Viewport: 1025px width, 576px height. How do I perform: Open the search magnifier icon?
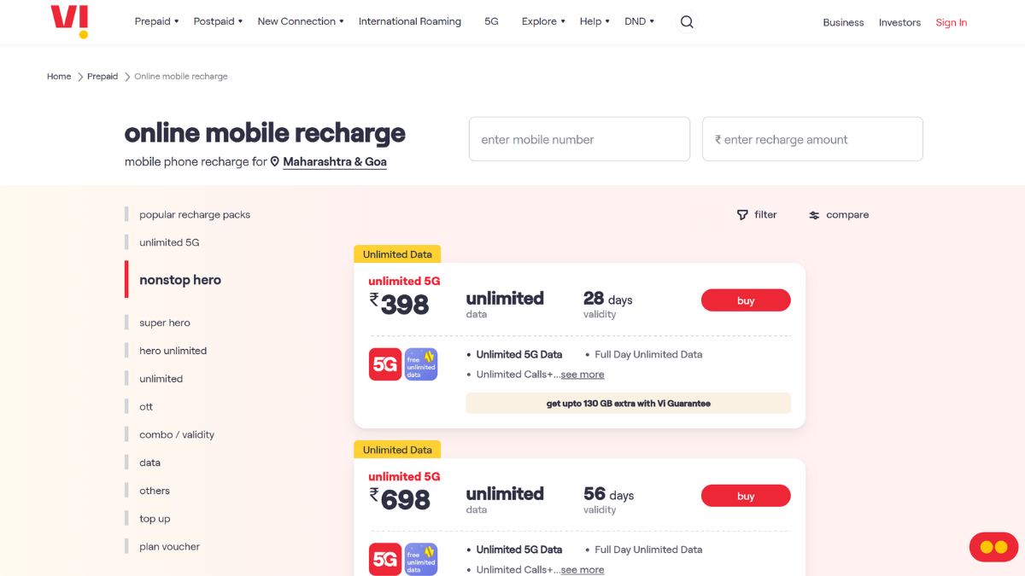[x=687, y=22]
